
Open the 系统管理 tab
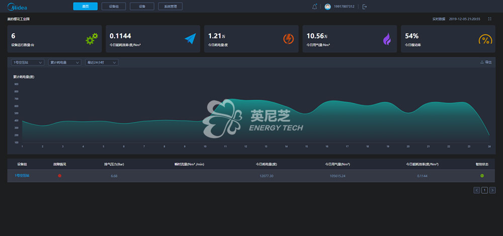click(x=171, y=7)
